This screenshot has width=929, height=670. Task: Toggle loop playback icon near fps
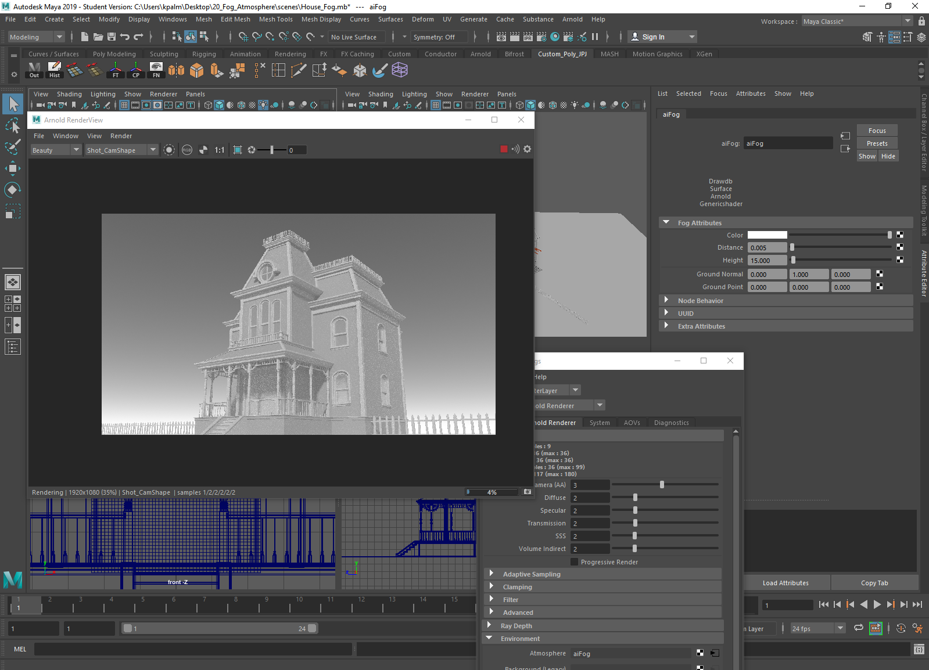tap(859, 628)
